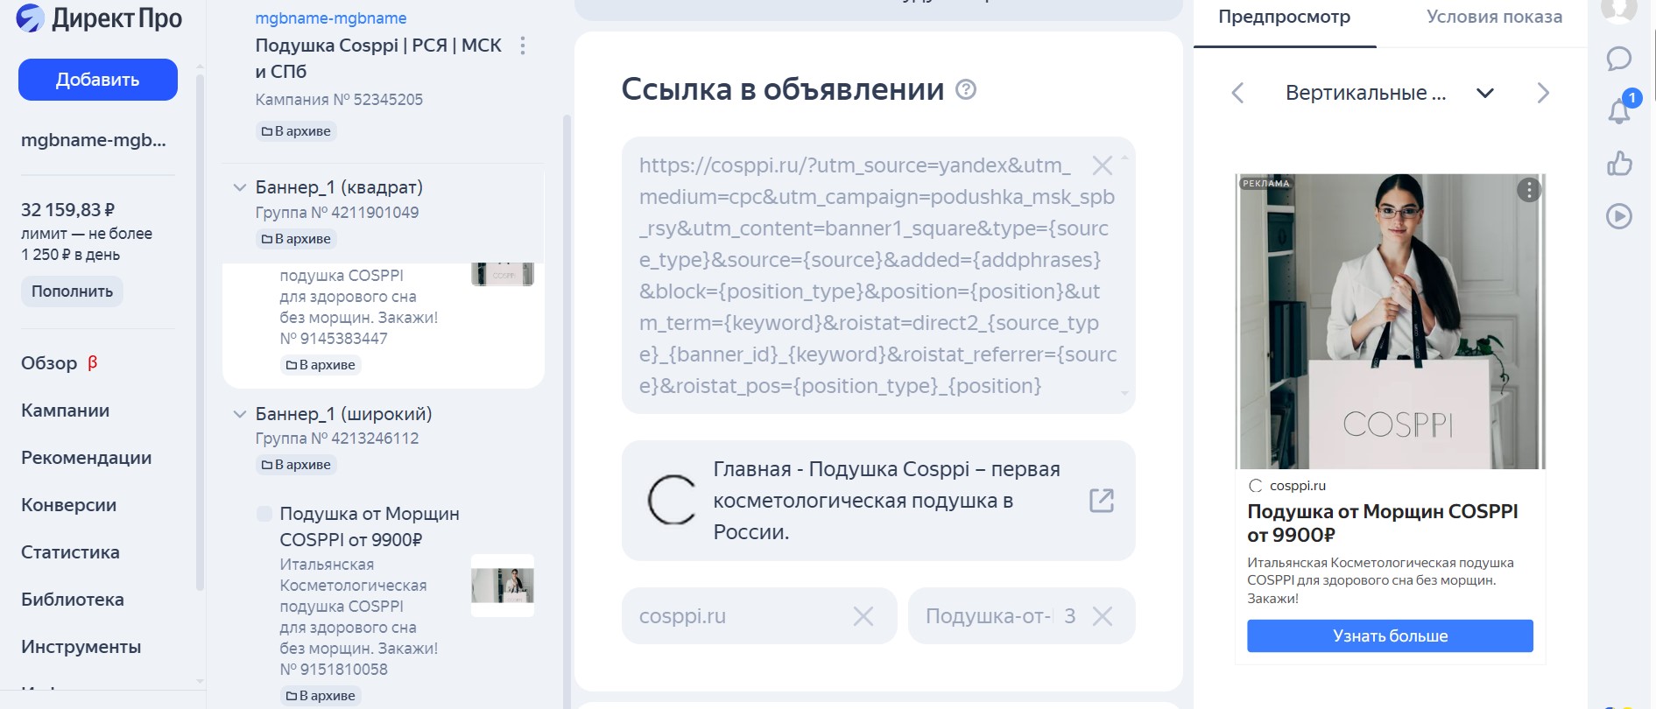
Task: Open landing page in a new tab icon
Action: pos(1102,501)
